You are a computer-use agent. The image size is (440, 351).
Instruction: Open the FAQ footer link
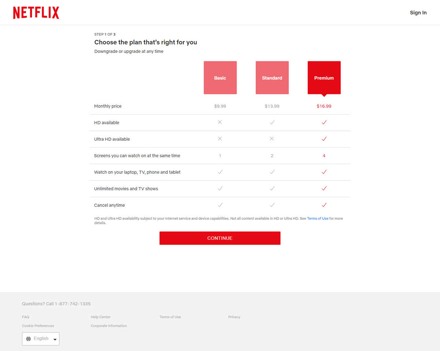(26, 317)
